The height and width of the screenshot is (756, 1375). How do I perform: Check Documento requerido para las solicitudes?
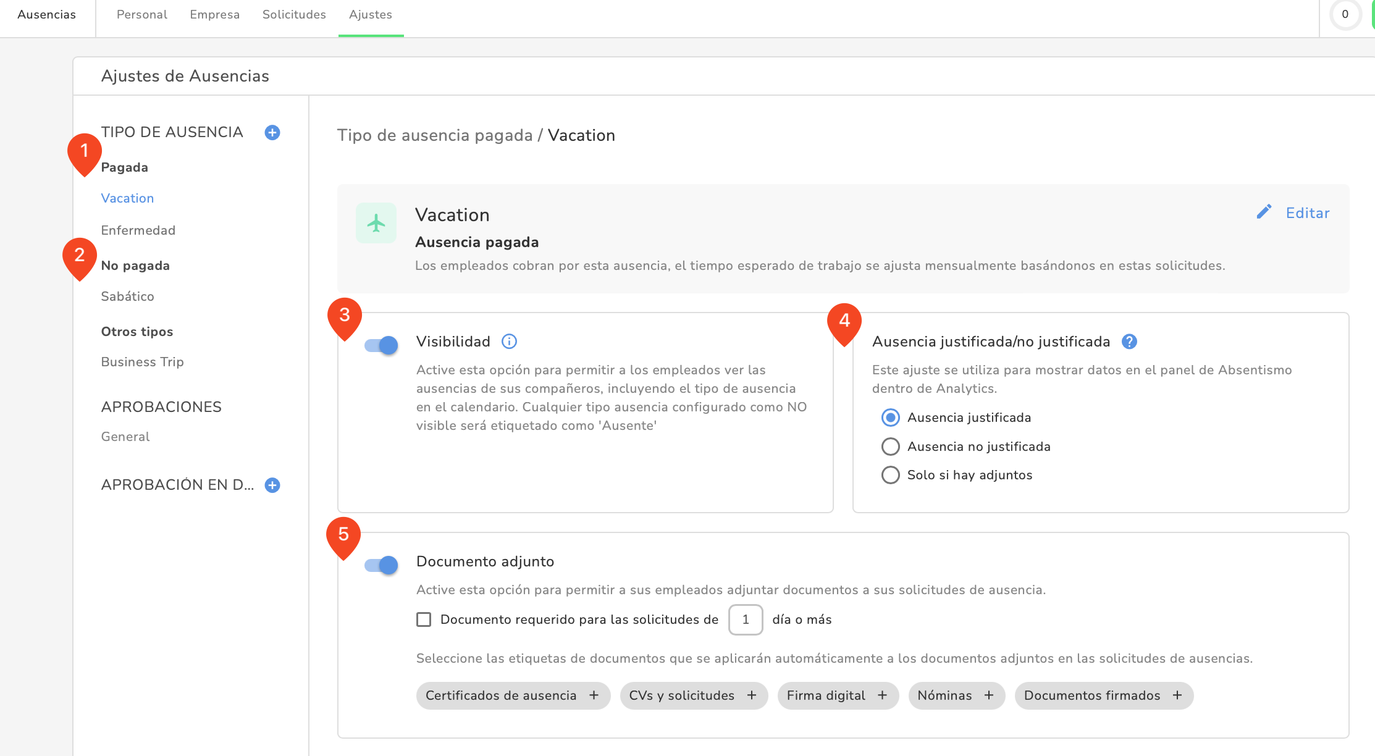pyautogui.click(x=424, y=619)
